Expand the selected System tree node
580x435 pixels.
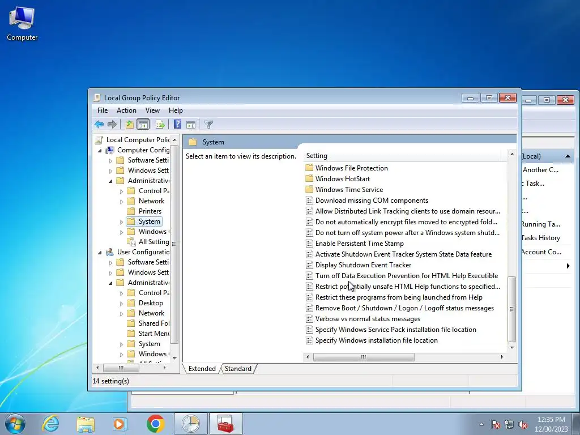121,222
